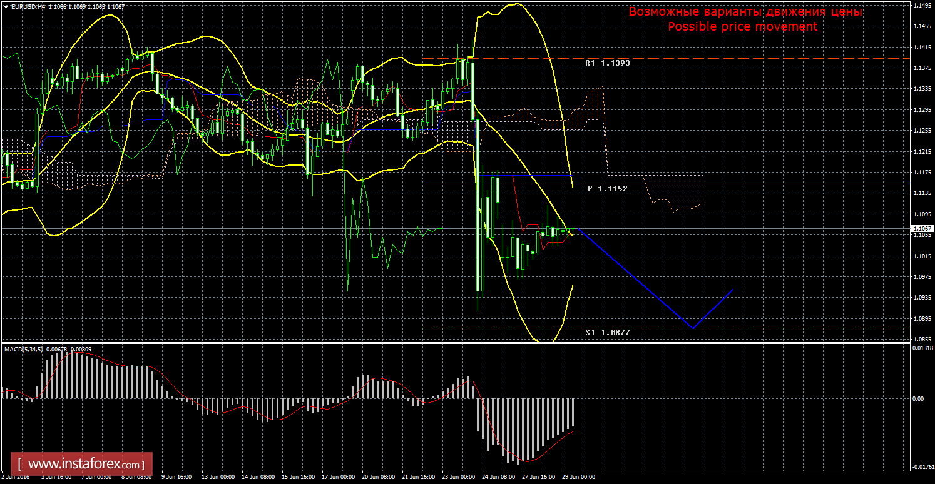Click the 1.0895 price scale value
This screenshot has height=484, width=935.
tap(922, 319)
